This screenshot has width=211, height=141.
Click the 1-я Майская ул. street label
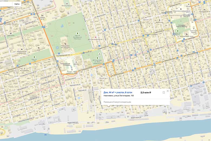[119, 27]
